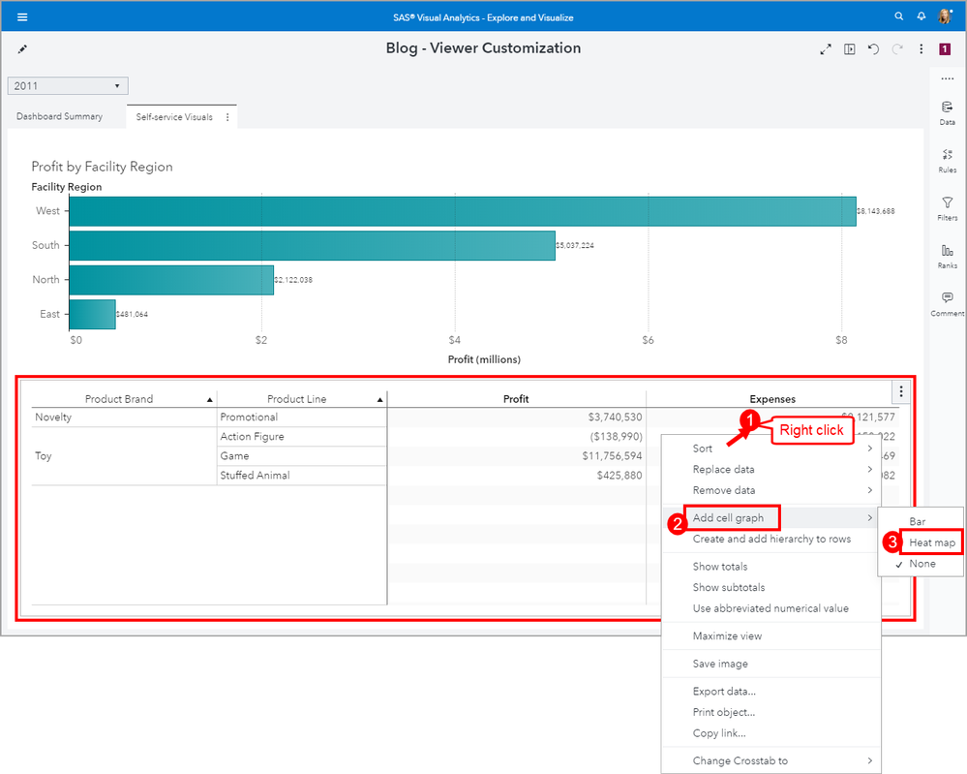Open the 2011 year dropdown
This screenshot has height=774, width=967.
point(68,86)
